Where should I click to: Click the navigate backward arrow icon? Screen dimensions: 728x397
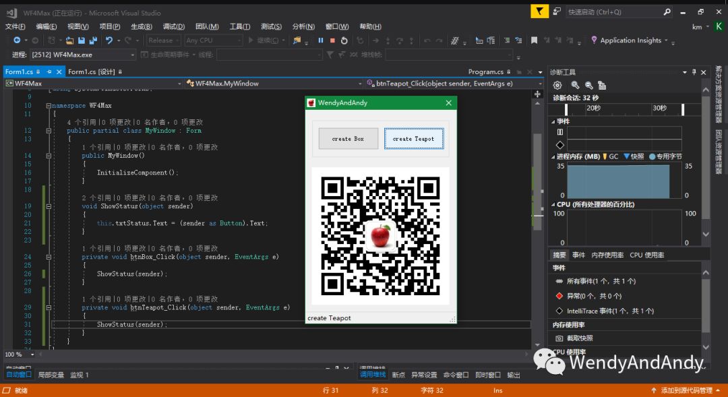[17, 40]
